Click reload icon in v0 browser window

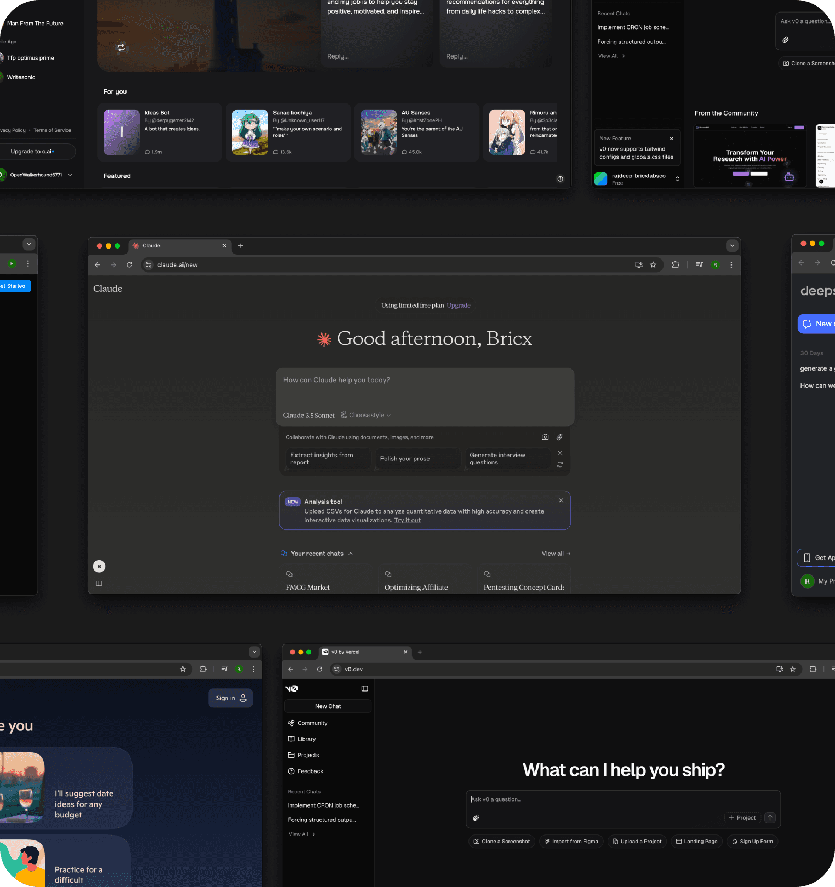[319, 669]
